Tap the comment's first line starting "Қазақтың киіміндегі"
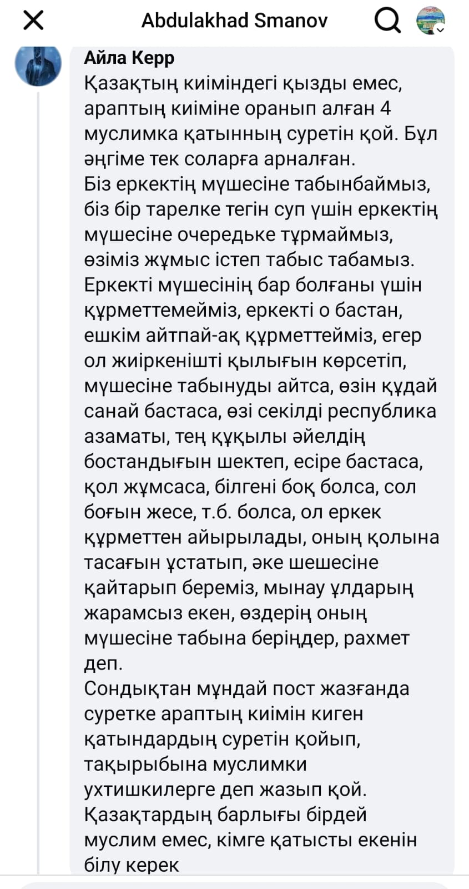Screen dimensions: 469x889 click(242, 83)
